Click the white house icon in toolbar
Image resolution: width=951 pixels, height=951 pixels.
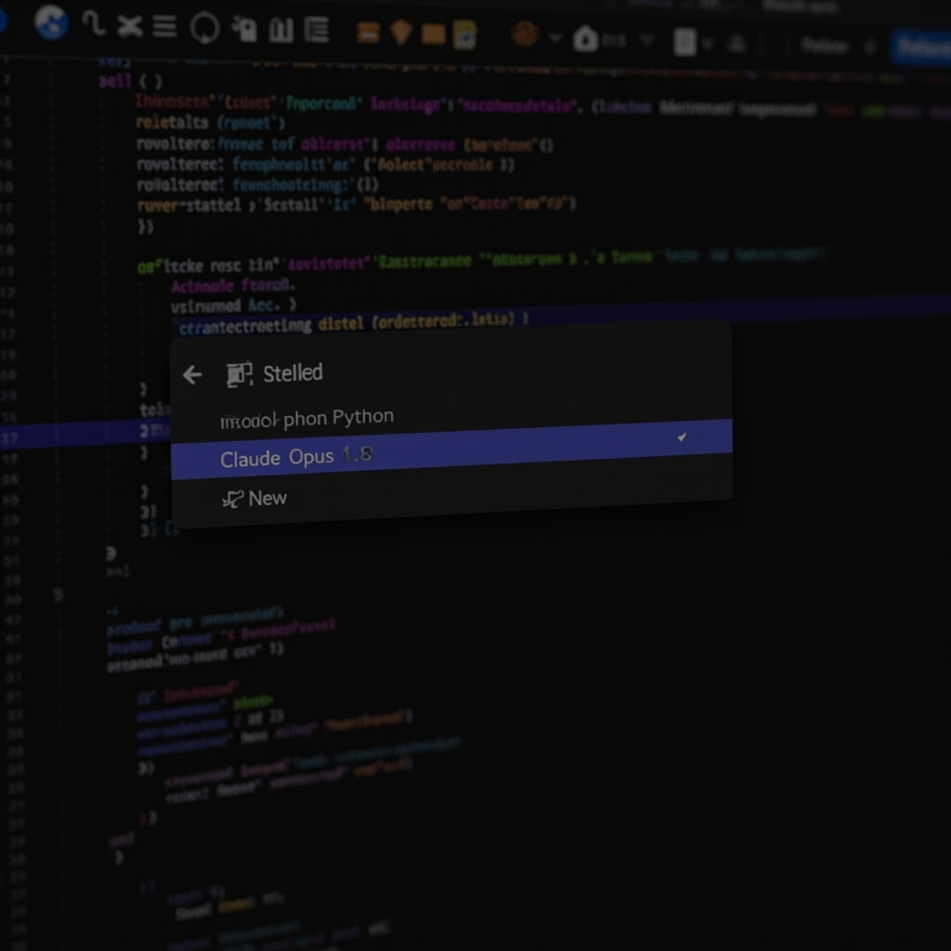pyautogui.click(x=585, y=38)
